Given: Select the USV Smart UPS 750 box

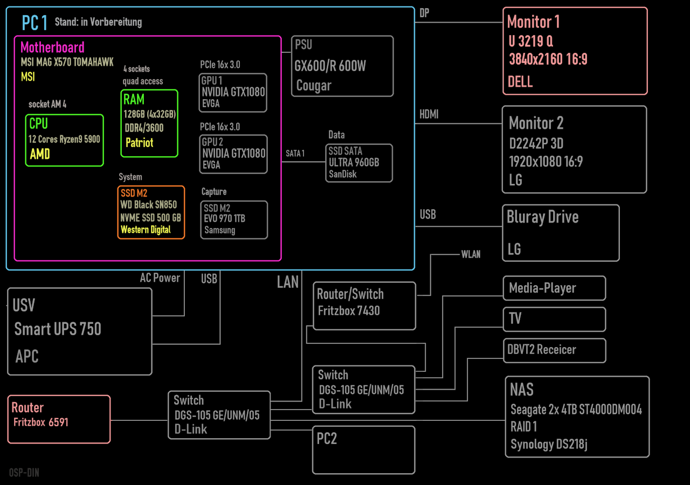Looking at the screenshot, I should coord(80,331).
